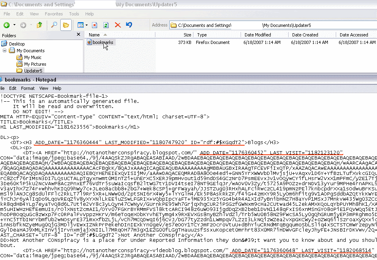This screenshot has height=260, width=377.
Task: Click the 373 KB size cell
Action: point(185,42)
